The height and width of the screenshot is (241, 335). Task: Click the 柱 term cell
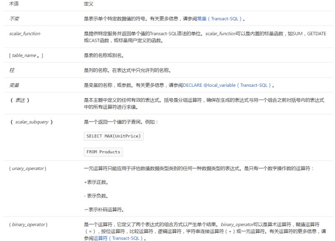[12, 71]
